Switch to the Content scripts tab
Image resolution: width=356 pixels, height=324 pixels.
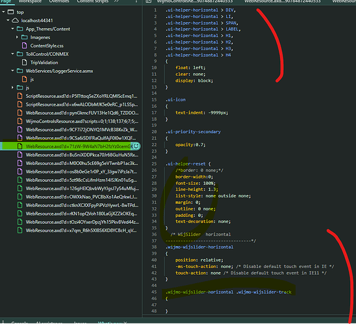point(93,1)
